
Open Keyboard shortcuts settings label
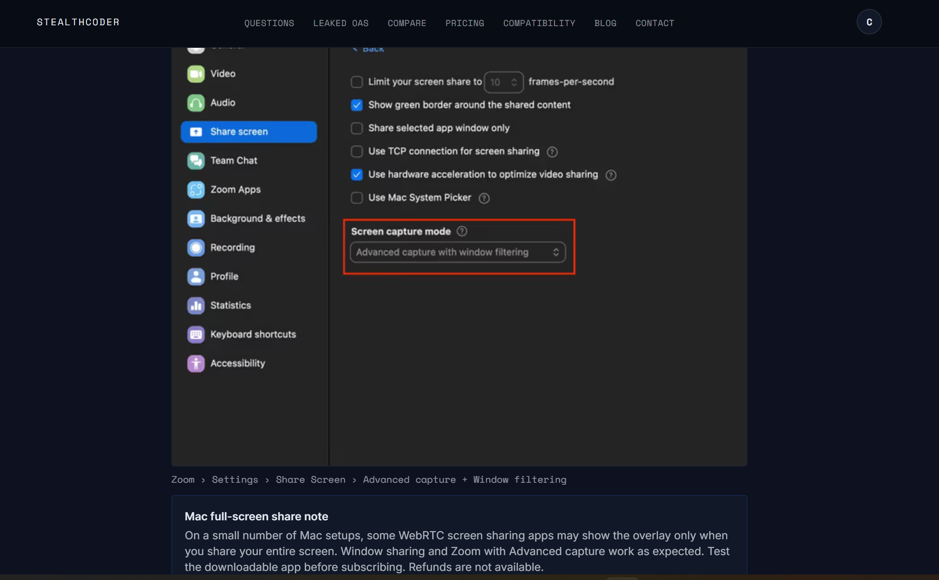coord(253,334)
